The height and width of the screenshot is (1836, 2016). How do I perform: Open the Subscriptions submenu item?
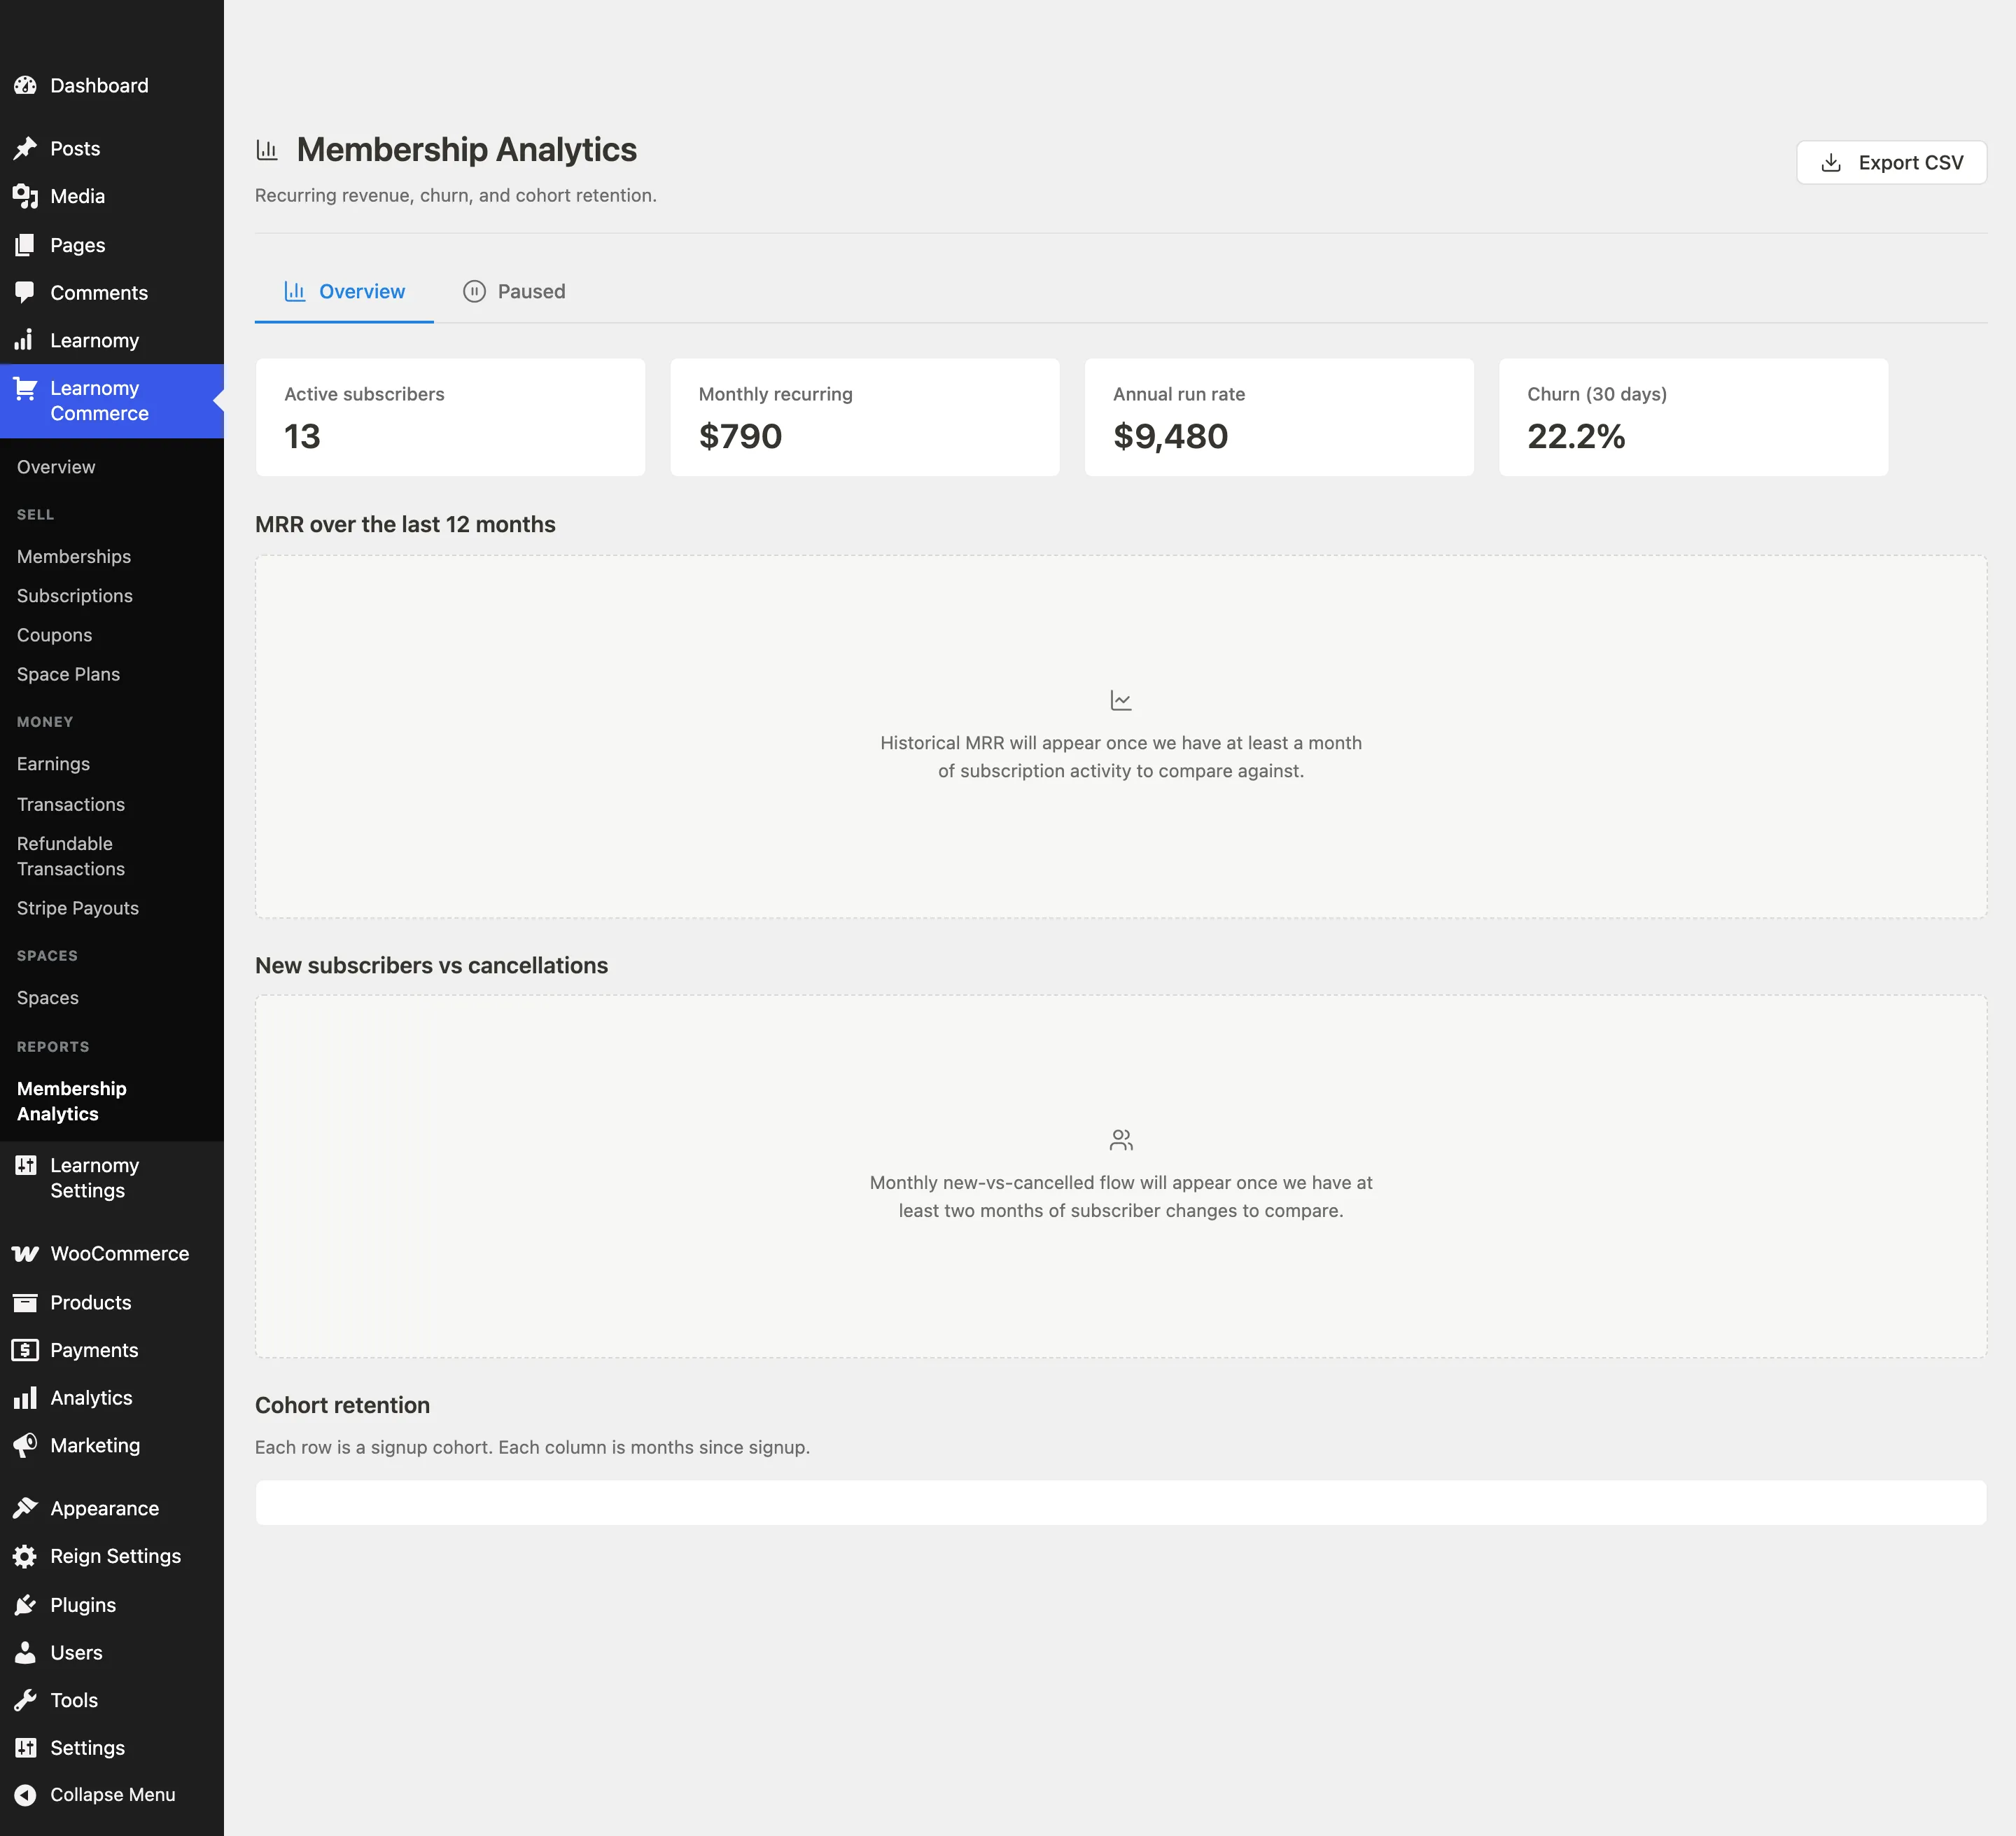(75, 595)
